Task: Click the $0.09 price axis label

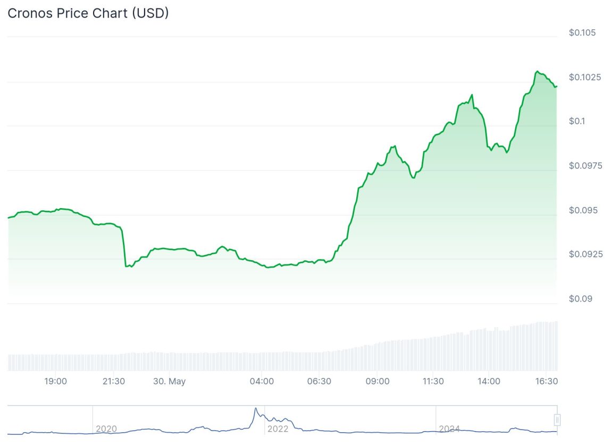Action: click(581, 299)
